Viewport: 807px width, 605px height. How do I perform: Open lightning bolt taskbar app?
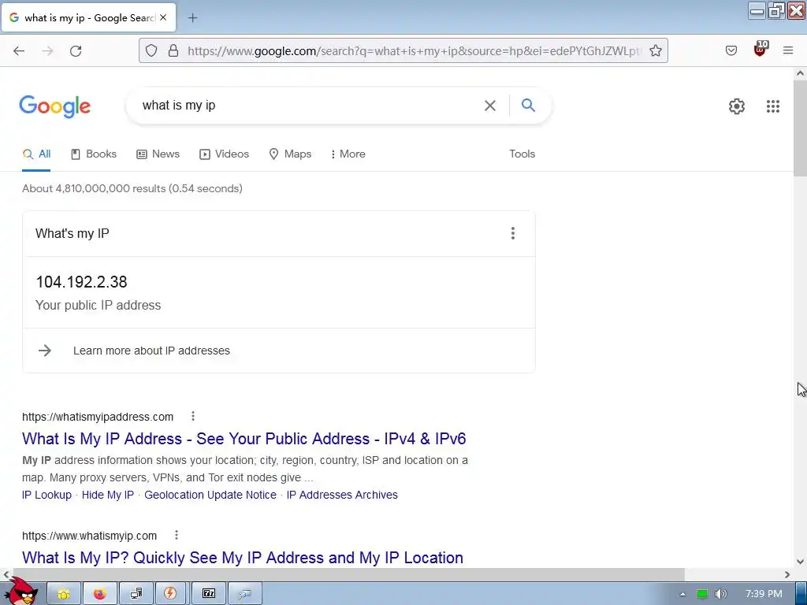[170, 594]
